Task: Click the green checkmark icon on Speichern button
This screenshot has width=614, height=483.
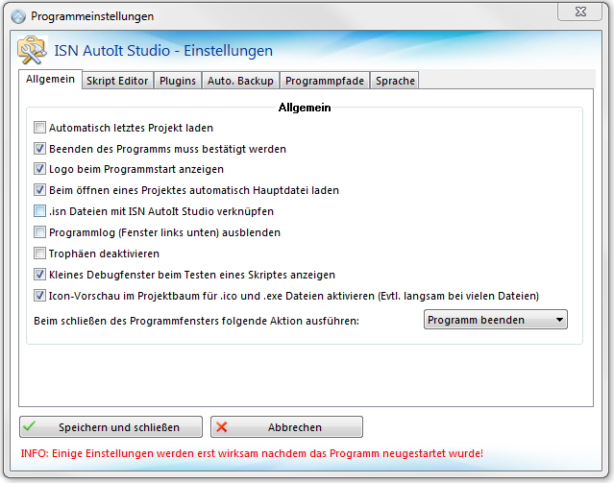Action: pyautogui.click(x=31, y=427)
